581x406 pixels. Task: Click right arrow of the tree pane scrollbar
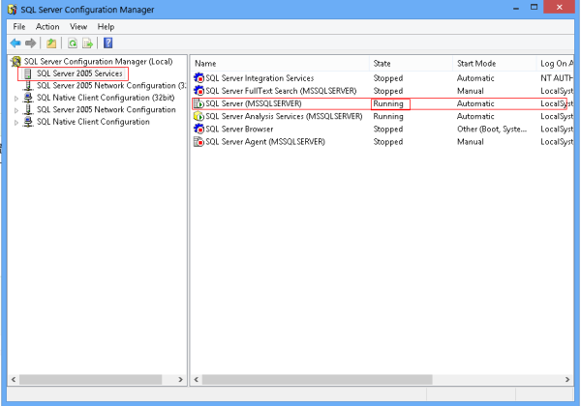coord(180,379)
